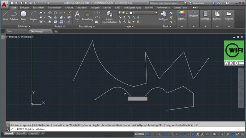Close the command line with X
The height and width of the screenshot is (138, 246).
point(8,125)
